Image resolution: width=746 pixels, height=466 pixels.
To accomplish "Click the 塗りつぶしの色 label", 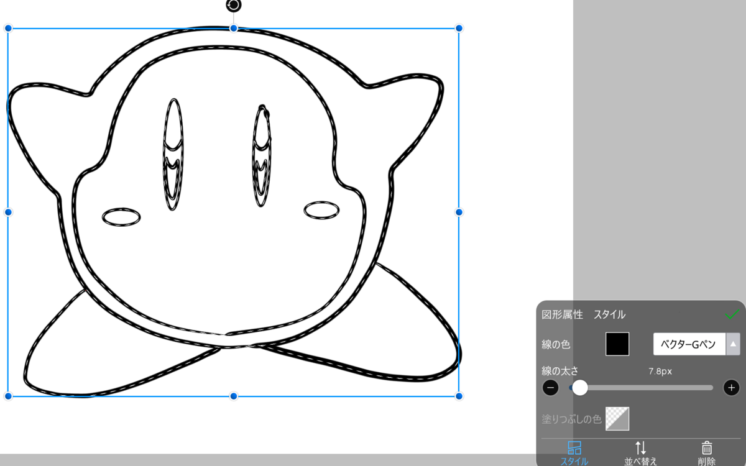I will pos(571,419).
